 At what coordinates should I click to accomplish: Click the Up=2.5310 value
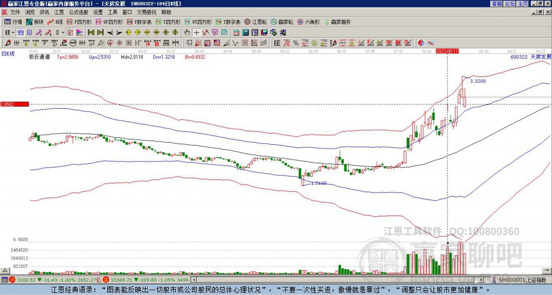point(100,57)
